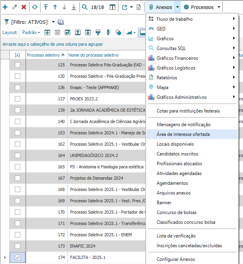Go to last record arrow icon
This screenshot has height=264, width=243.
point(74,7)
